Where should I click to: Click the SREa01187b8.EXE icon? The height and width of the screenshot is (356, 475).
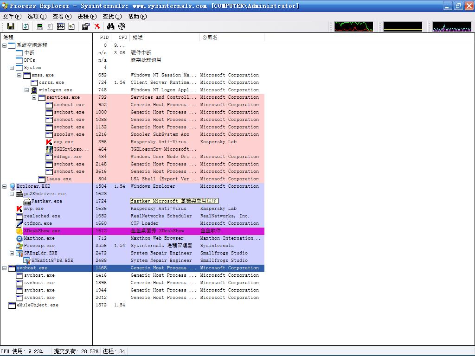point(27,261)
